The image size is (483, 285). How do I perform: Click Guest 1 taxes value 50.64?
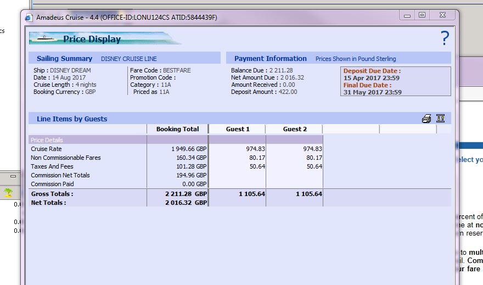pyautogui.click(x=257, y=166)
